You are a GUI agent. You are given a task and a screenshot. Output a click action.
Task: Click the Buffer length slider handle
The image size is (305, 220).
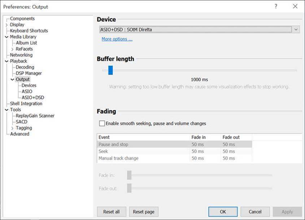click(110, 70)
